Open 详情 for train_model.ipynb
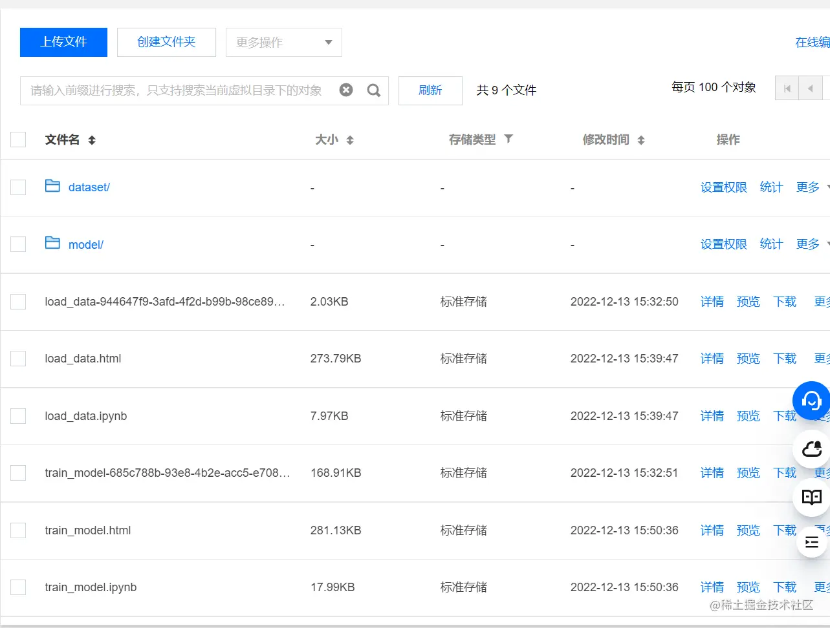This screenshot has height=628, width=830. [x=712, y=587]
